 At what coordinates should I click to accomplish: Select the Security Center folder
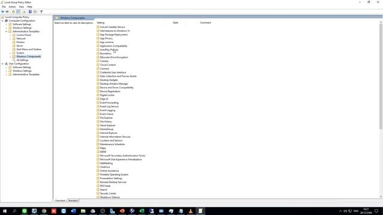click(x=108, y=193)
